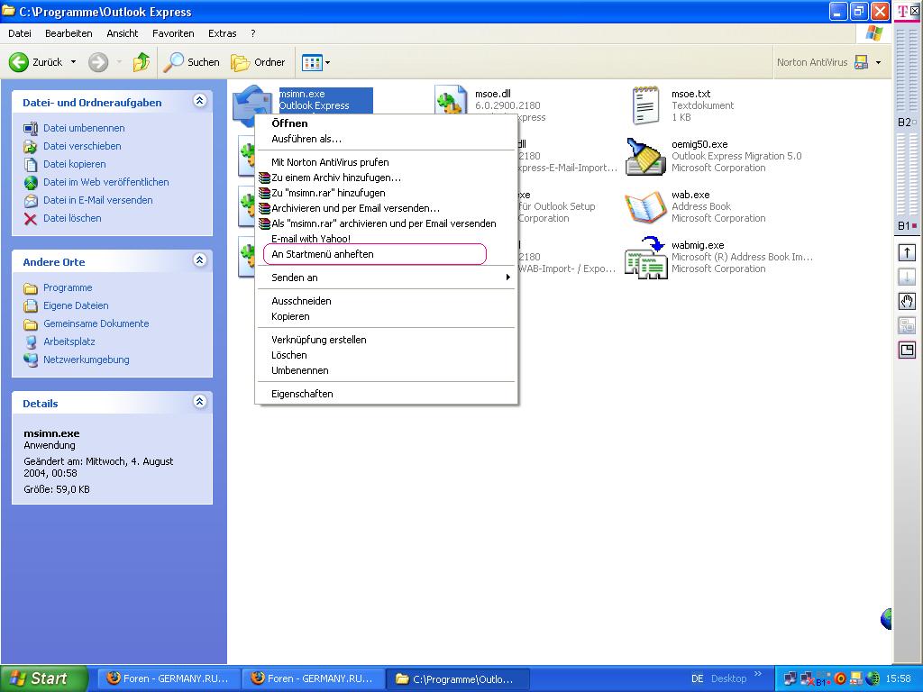Select the wab.exe Address Book icon
The width and height of the screenshot is (923, 692).
coord(645,206)
